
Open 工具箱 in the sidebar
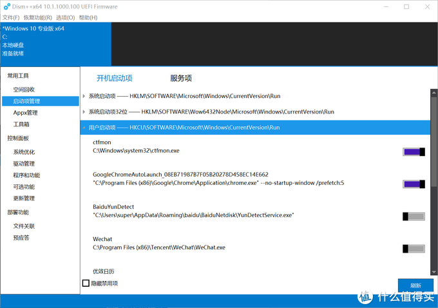pyautogui.click(x=21, y=124)
